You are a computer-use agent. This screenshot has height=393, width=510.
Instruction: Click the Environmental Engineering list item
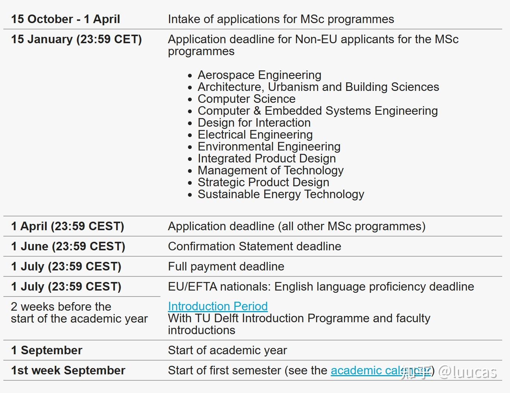(x=269, y=146)
